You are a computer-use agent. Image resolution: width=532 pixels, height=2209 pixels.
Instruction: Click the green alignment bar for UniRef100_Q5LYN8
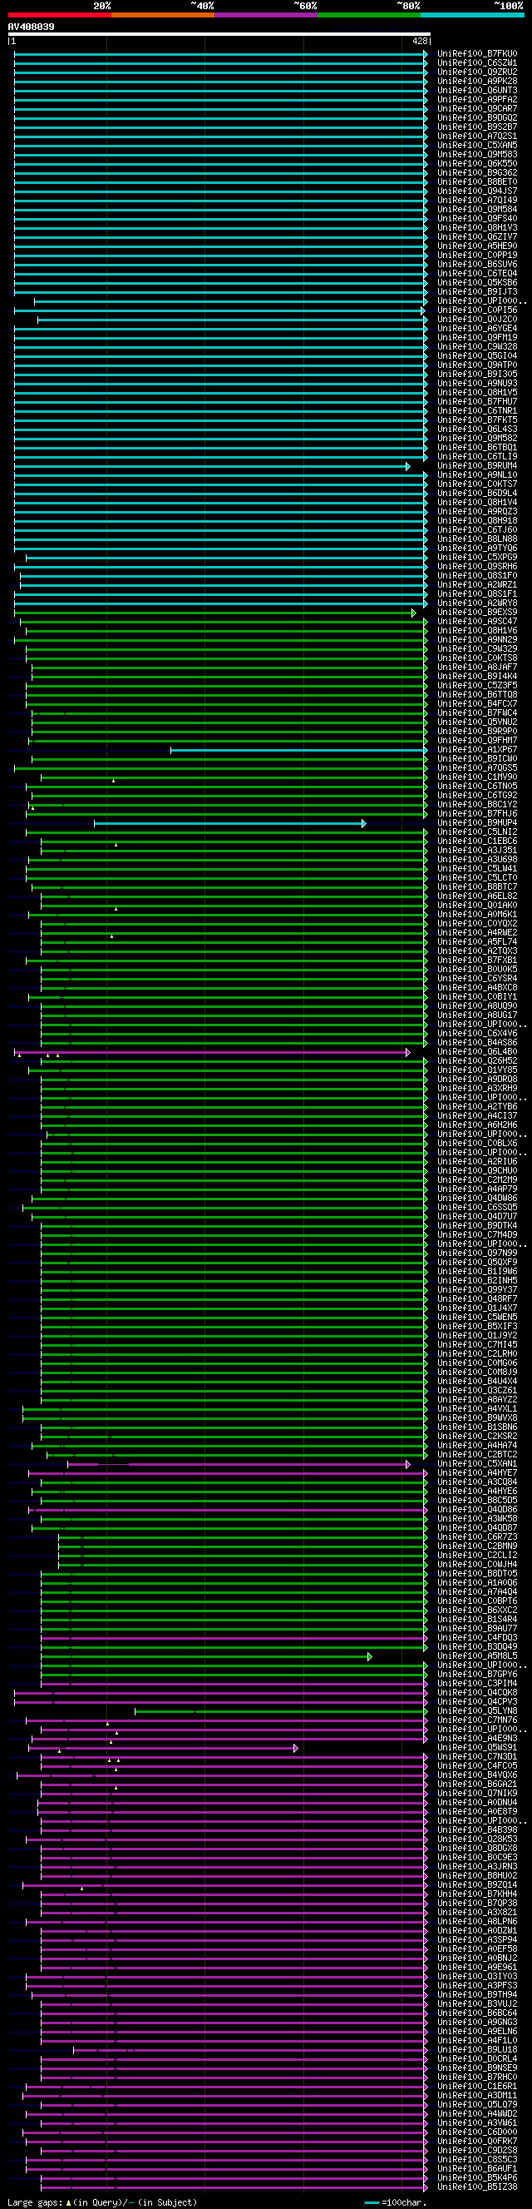[280, 1710]
